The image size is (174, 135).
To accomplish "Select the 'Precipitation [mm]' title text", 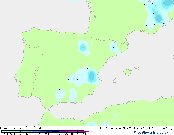I will tap(18, 128).
